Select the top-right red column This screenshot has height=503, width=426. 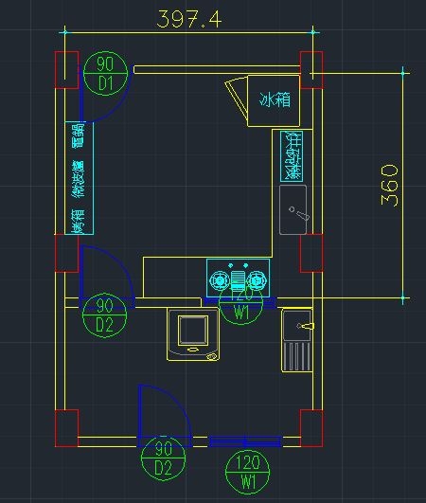311,69
